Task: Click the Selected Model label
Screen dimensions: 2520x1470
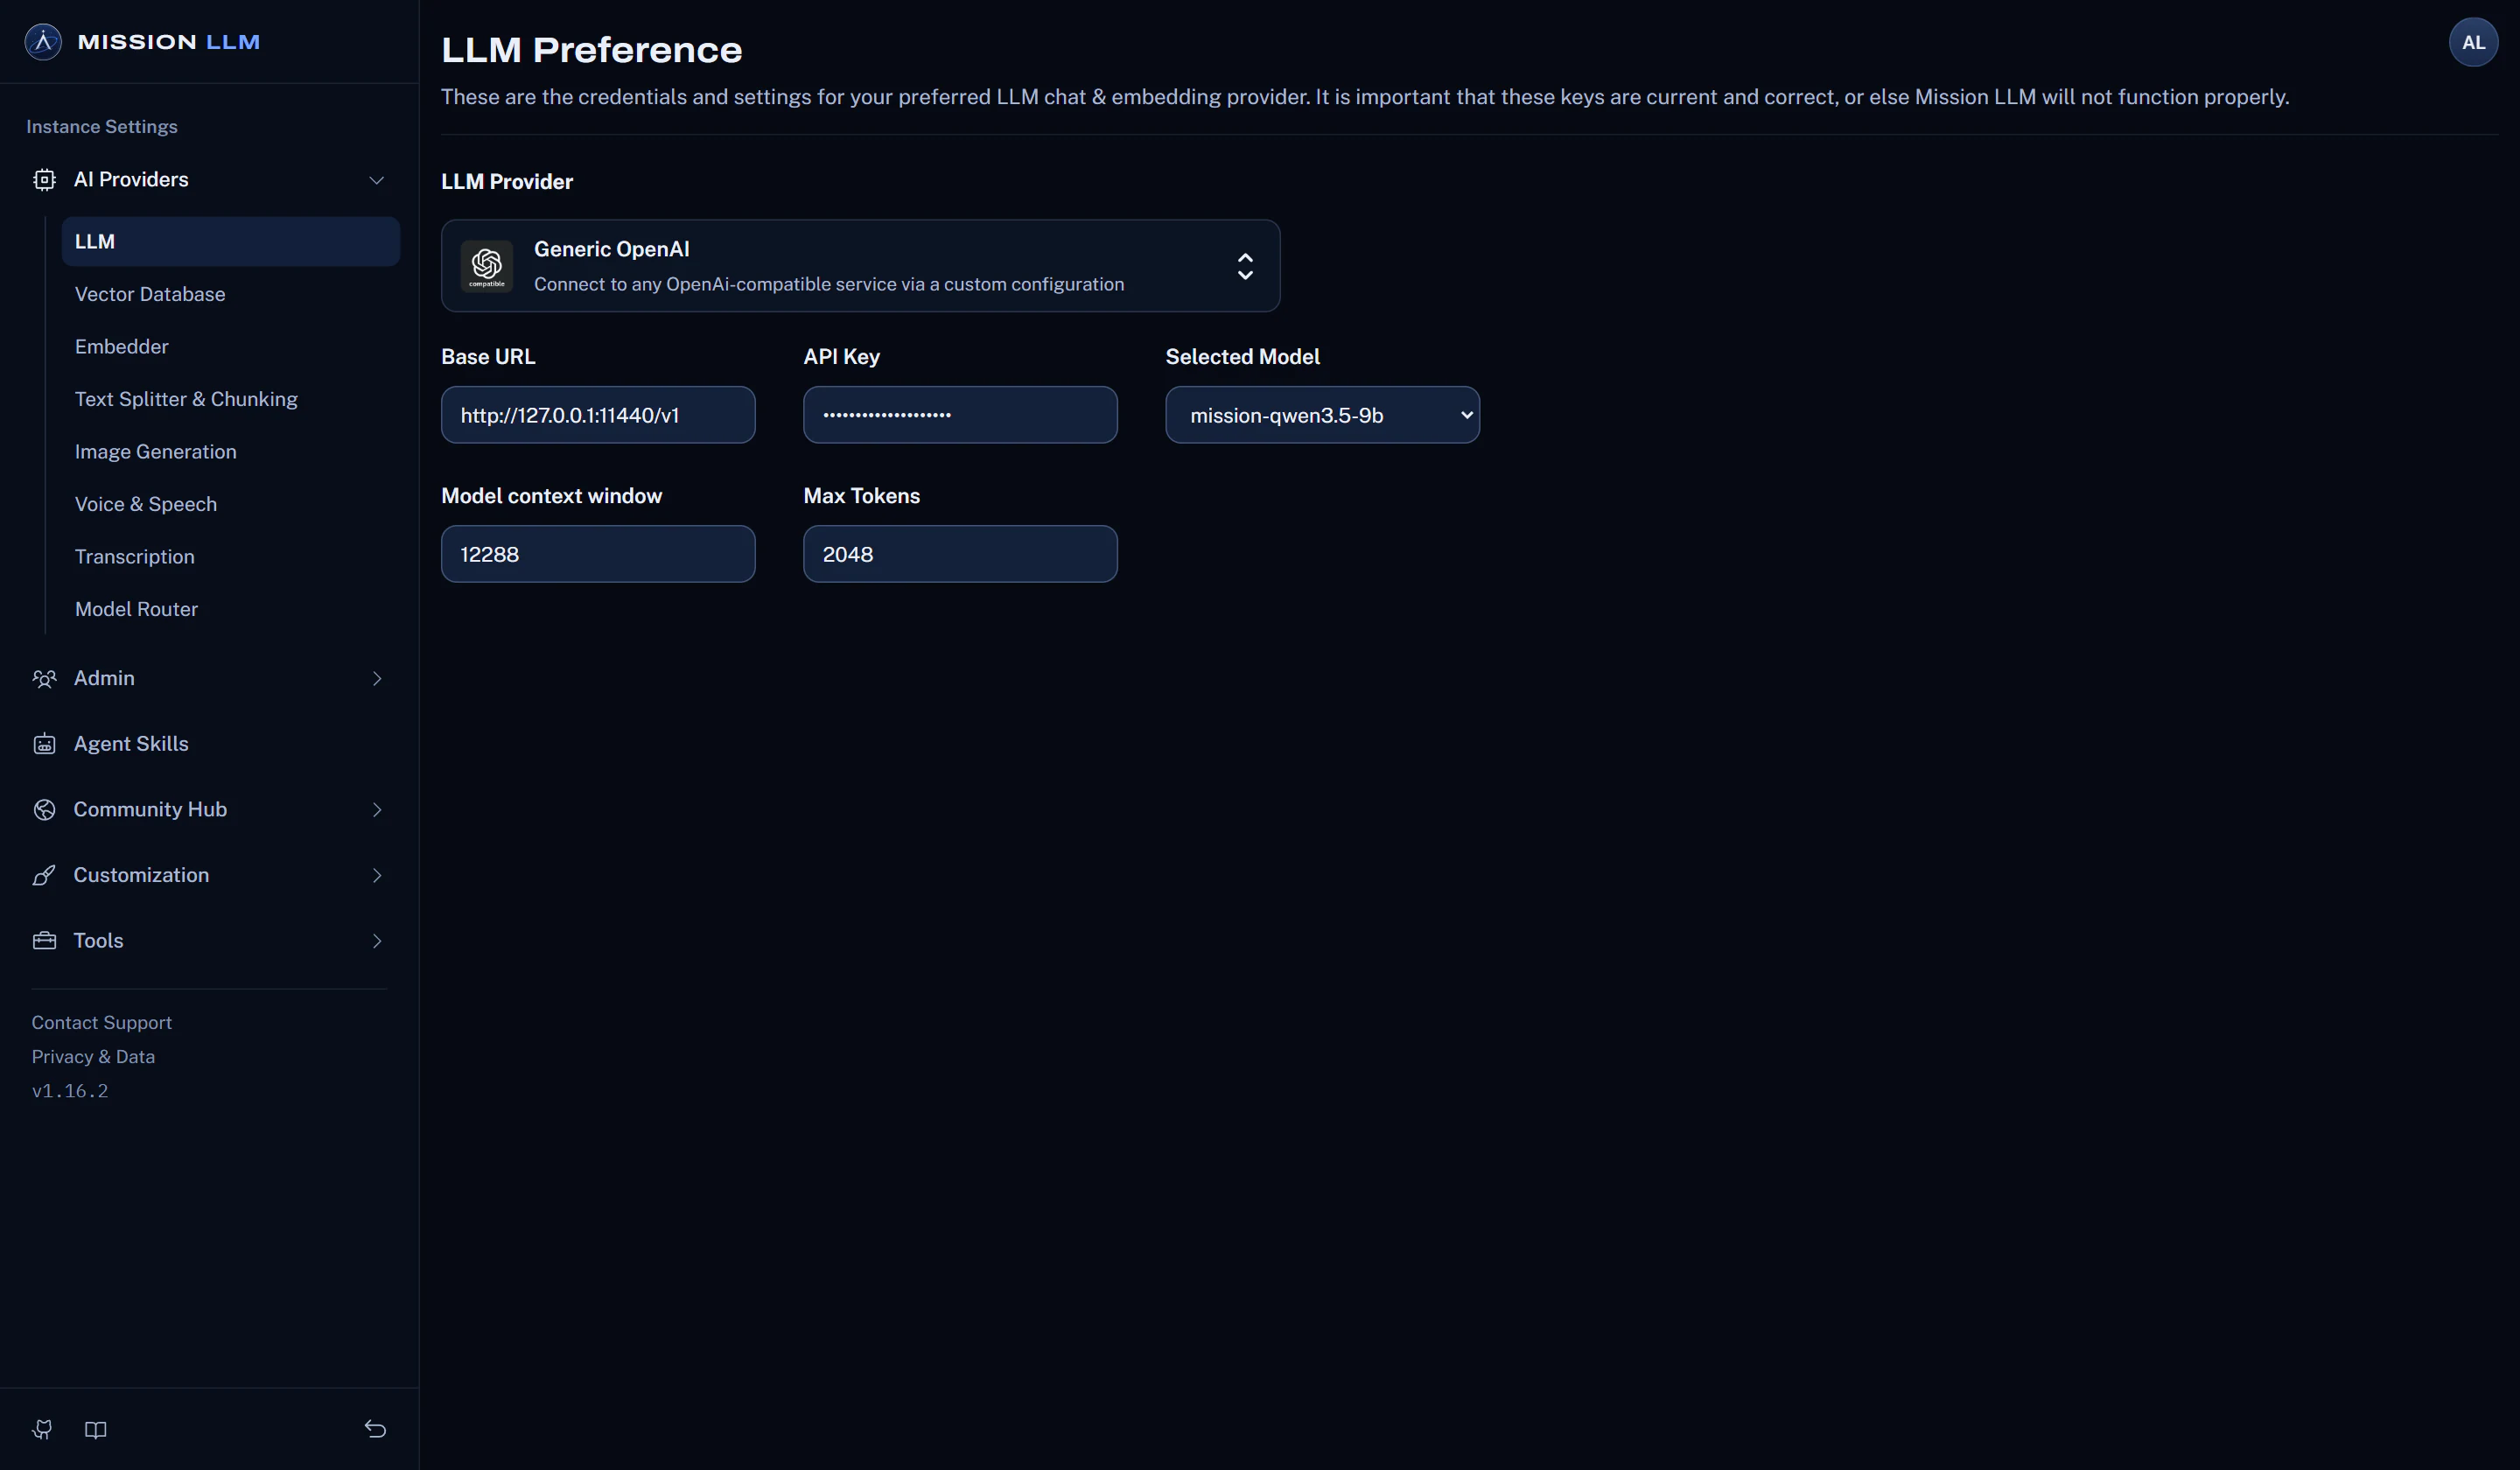Action: (x=1243, y=357)
